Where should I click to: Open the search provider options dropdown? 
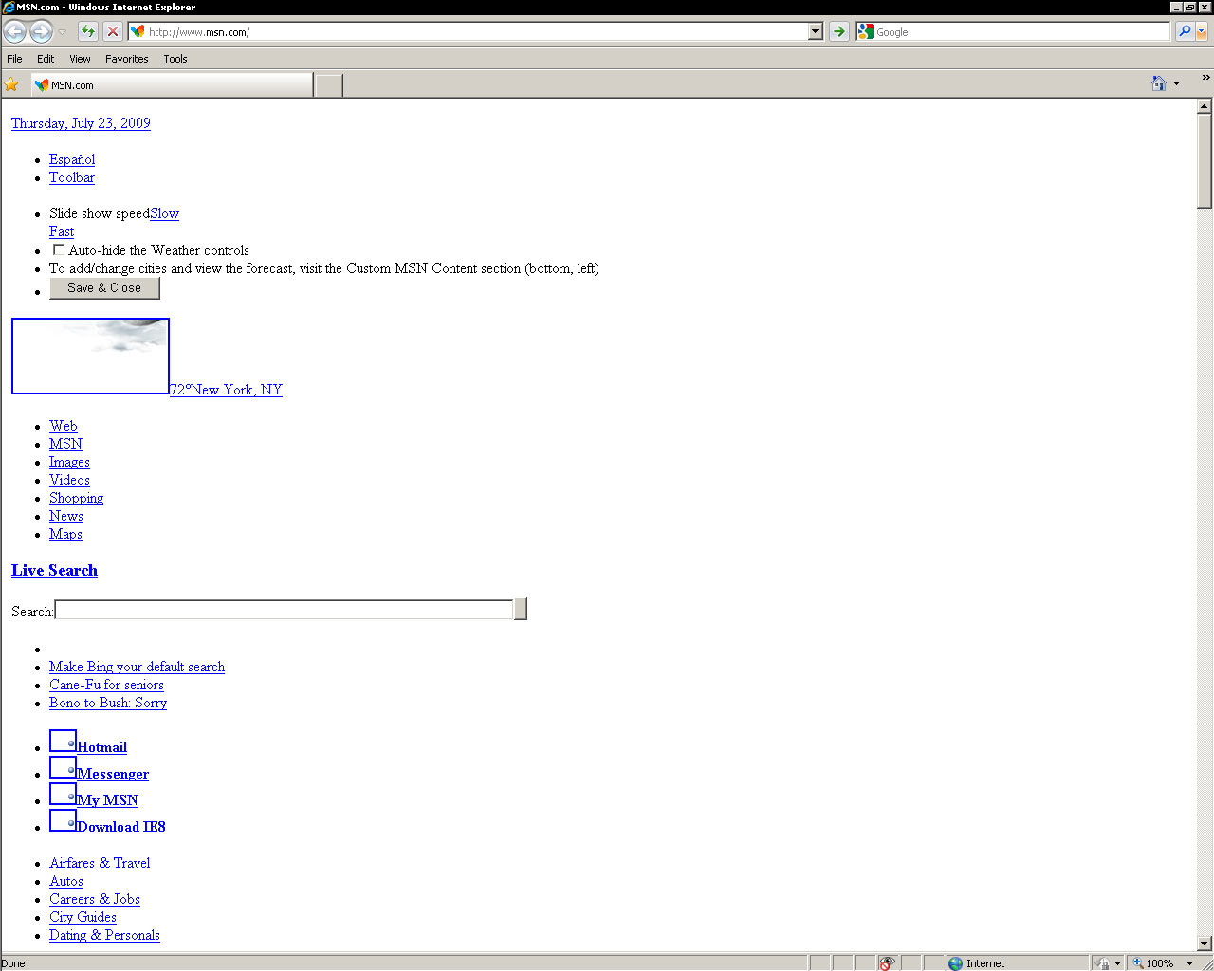click(1202, 31)
